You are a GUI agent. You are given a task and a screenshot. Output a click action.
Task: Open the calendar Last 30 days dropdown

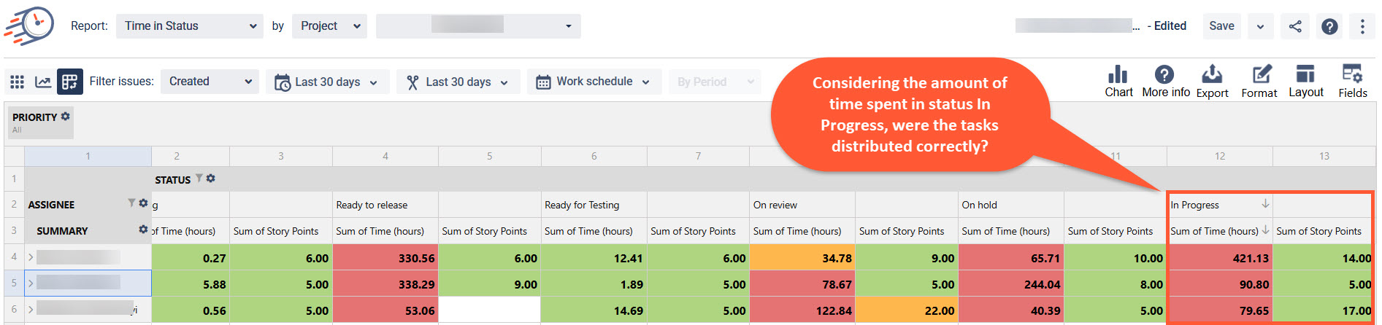click(327, 82)
